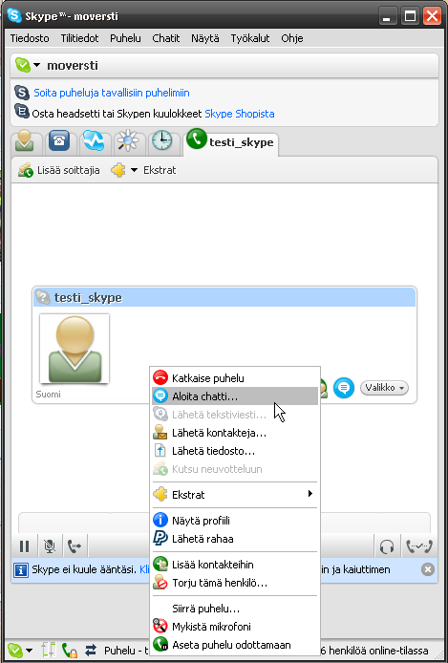Screen dimensions: 448x663
Task: Click the Suomi language label
Action: coord(48,395)
